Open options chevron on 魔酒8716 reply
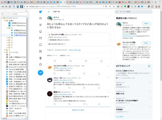Image resolution: width=162 pixels, height=120 pixels. click(x=108, y=92)
